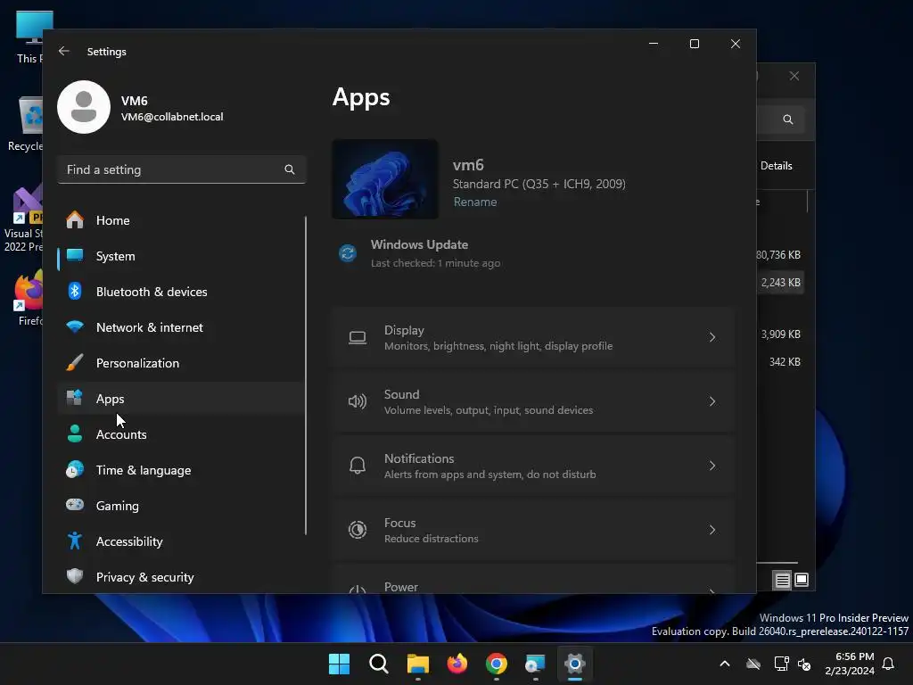Image resolution: width=913 pixels, height=685 pixels.
Task: Click the Privacy shield icon
Action: point(75,576)
